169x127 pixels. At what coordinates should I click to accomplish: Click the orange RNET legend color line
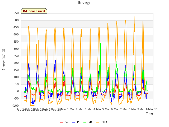click(97, 122)
